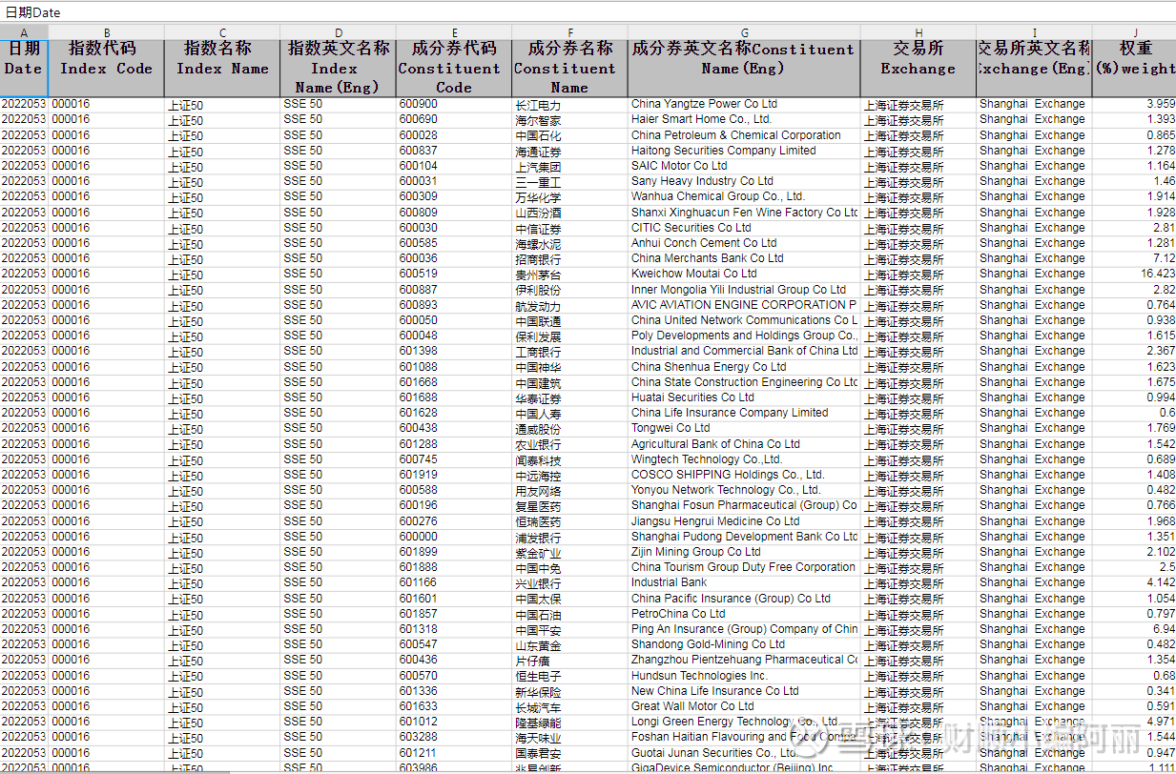Click the SAIC Motor Co Ltd cell
Image resolution: width=1176 pixels, height=774 pixels.
744,166
